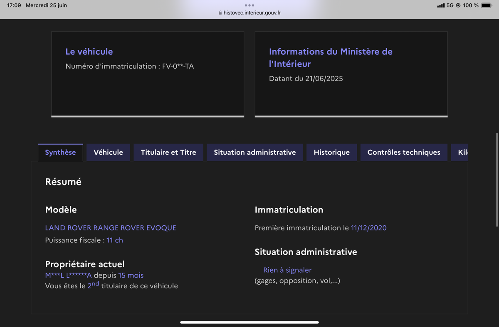499x327 pixels.
Task: Tap the lock icon in the address bar
Action: 220,13
